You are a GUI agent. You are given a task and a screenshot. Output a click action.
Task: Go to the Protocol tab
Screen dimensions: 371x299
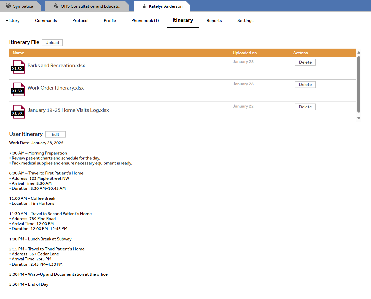tap(80, 21)
